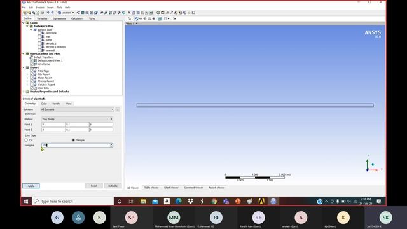Image resolution: width=407 pixels, height=229 pixels.
Task: Collapse the Cases tree node
Action: pyautogui.click(x=24, y=23)
